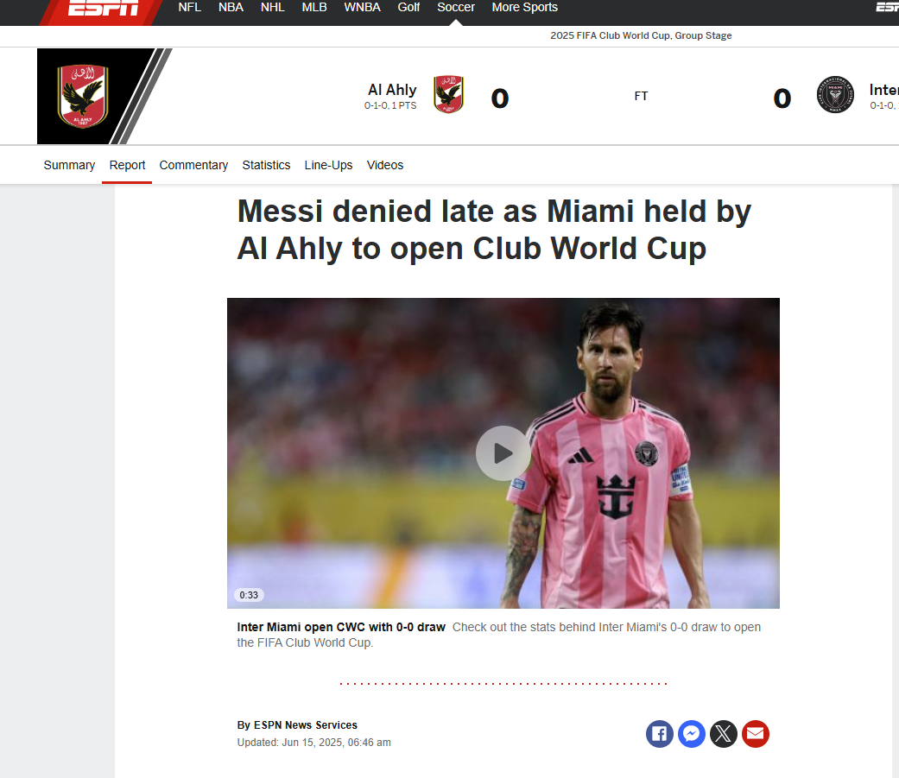Open the Golf navigation menu
The height and width of the screenshot is (778, 899).
408,8
